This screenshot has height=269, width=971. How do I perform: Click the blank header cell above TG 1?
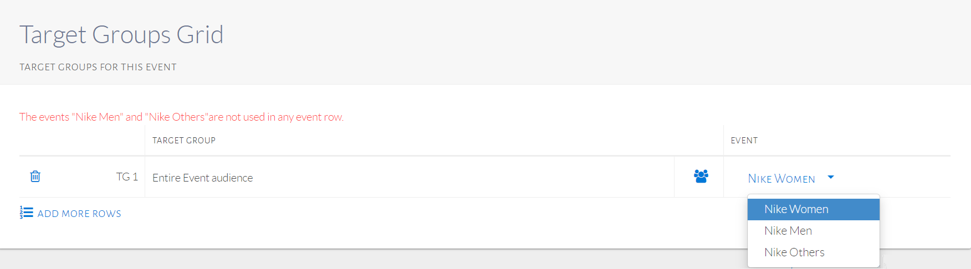click(x=81, y=141)
